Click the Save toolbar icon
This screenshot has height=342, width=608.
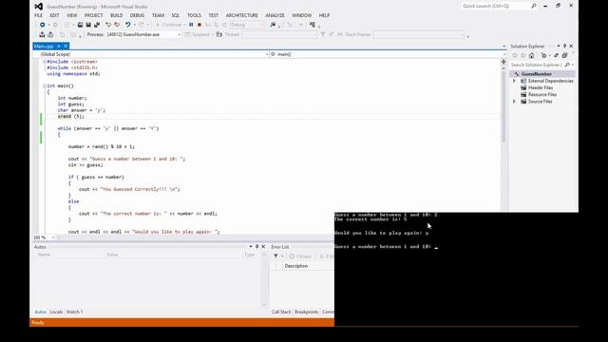[x=88, y=25]
